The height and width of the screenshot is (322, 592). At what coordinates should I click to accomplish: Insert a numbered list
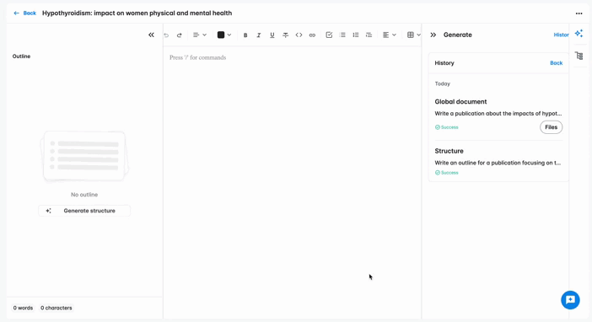(356, 35)
